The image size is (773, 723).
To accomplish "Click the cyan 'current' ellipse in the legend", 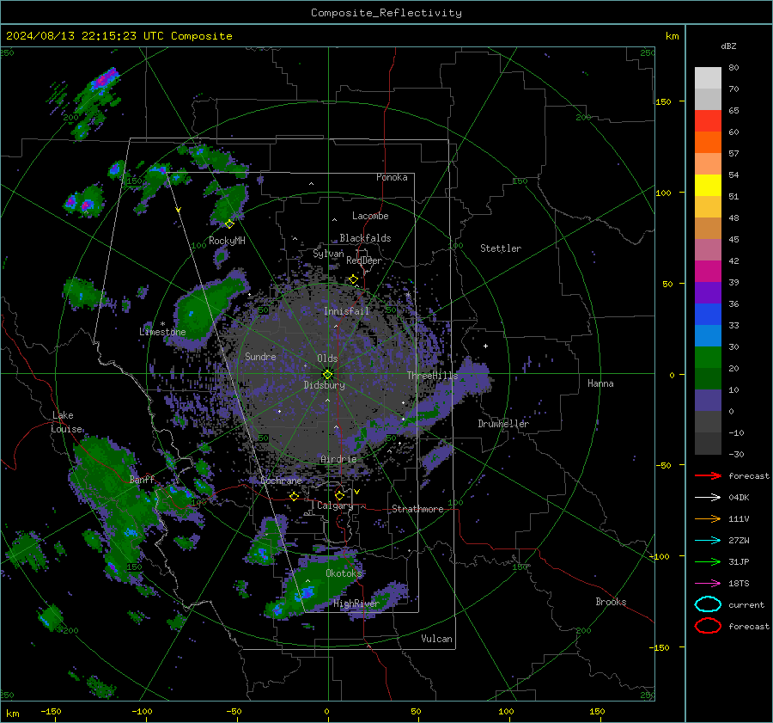I will point(708,604).
